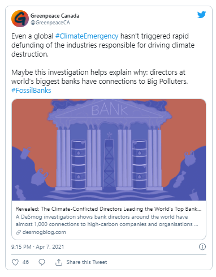
Task: Open the 9:15 PM · Apr 7, 2021 timestamp
Action: pyautogui.click(x=38, y=247)
